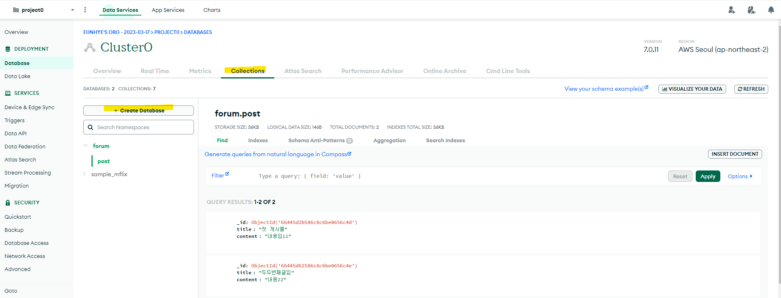The image size is (781, 298).
Task: Click the PROJECT0 breadcrumb
Action: tap(167, 32)
